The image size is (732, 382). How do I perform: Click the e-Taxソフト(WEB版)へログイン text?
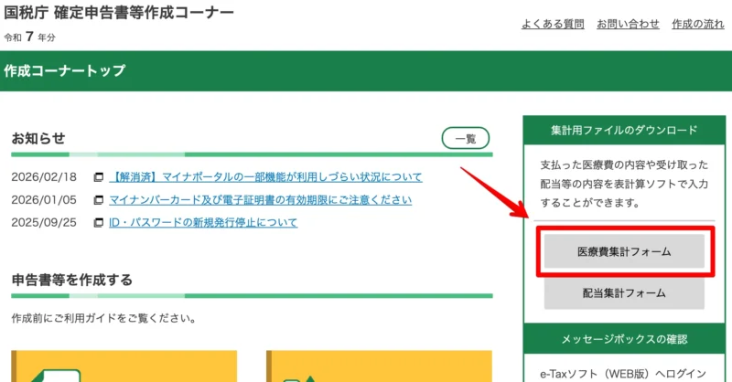[623, 374]
